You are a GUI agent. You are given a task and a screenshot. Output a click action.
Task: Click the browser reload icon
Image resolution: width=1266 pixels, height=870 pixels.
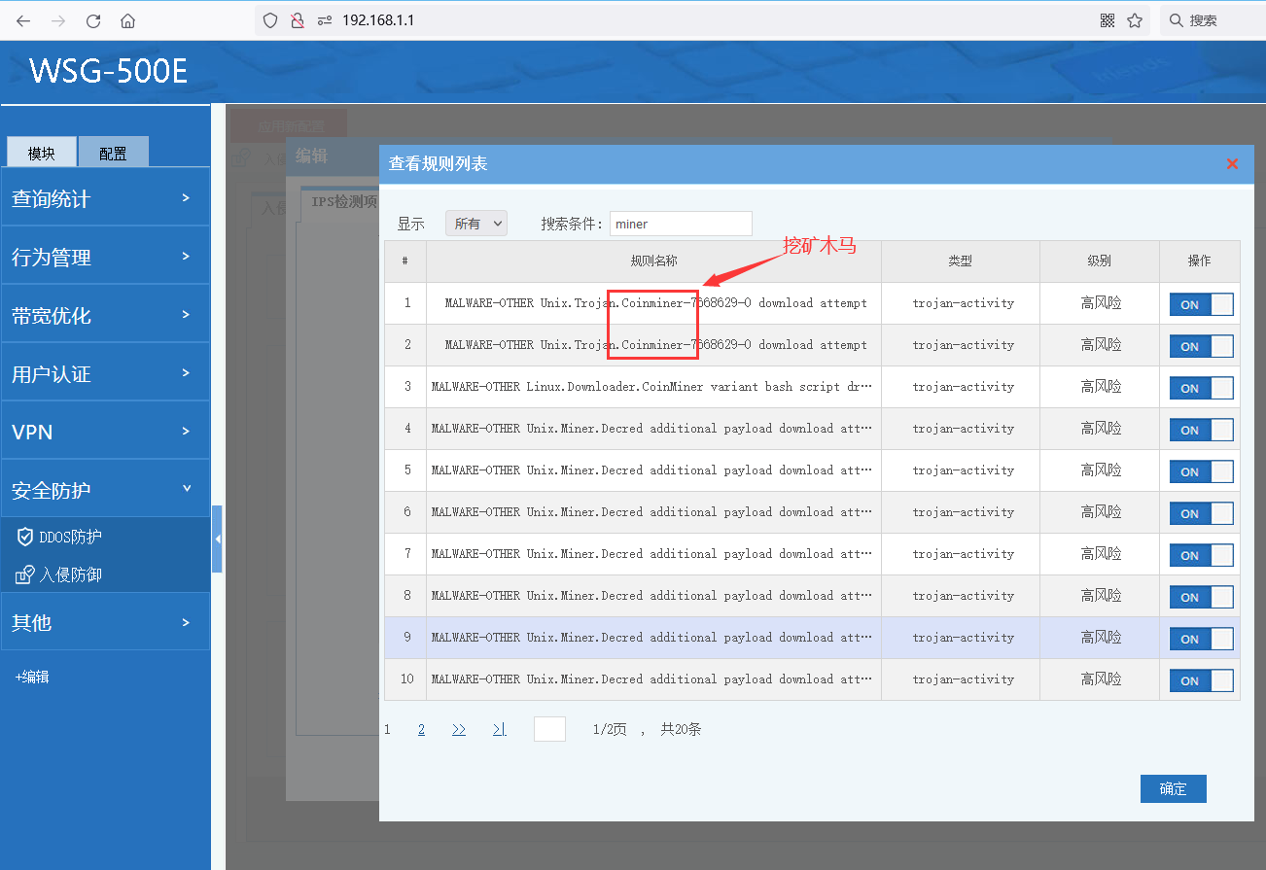tap(93, 20)
